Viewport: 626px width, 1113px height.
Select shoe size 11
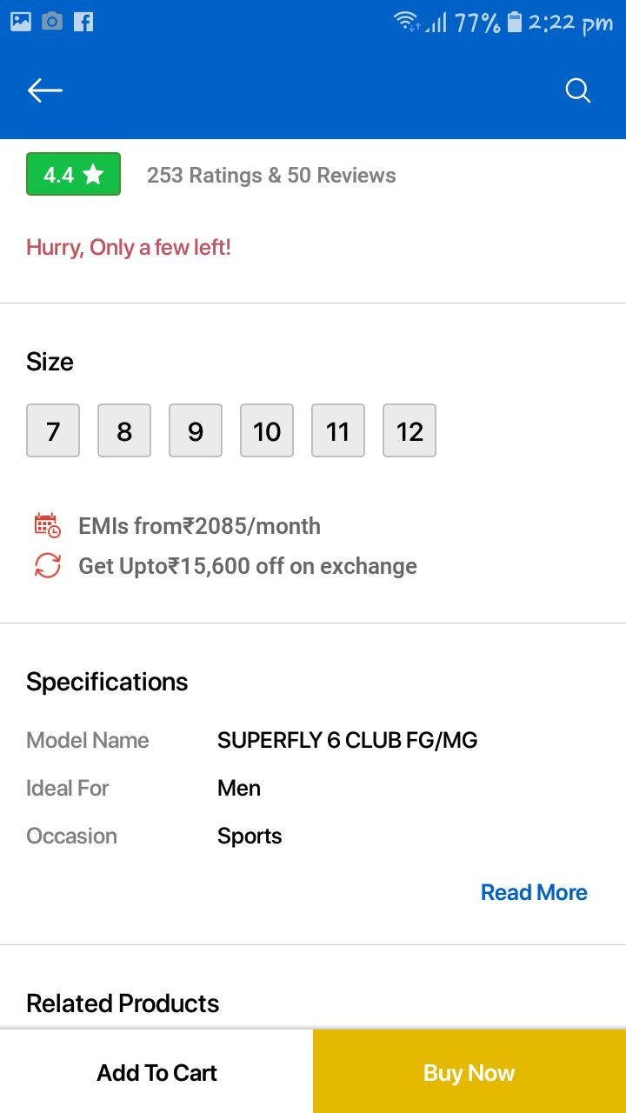(x=338, y=430)
